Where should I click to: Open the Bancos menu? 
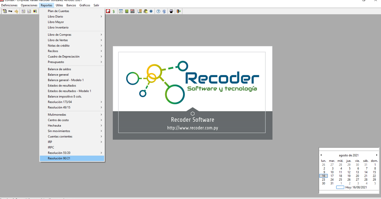71,5
